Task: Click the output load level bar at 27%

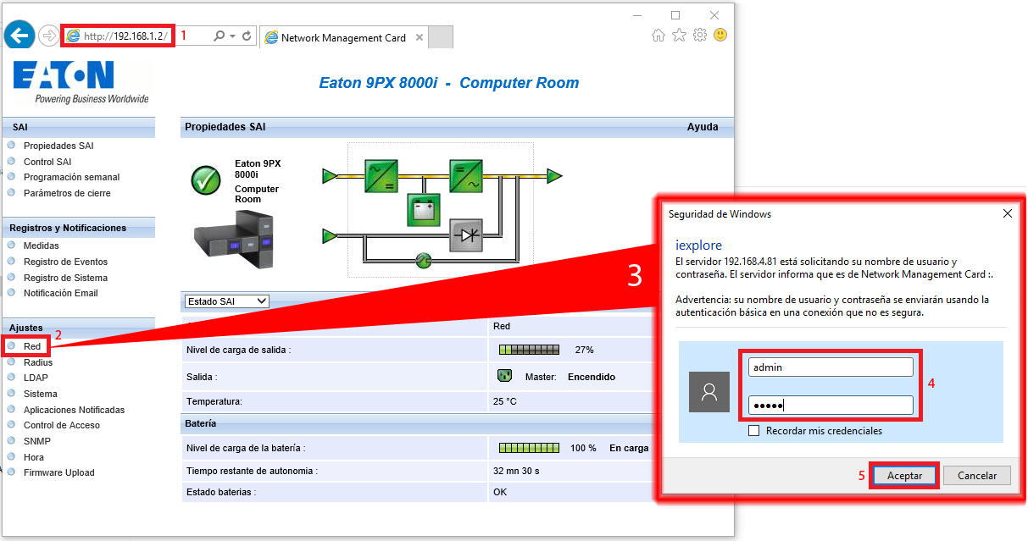Action: [x=530, y=350]
